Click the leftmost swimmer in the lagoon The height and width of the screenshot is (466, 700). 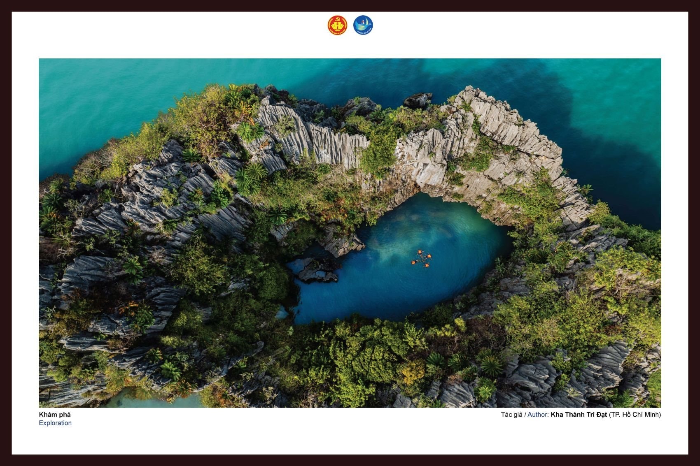(x=413, y=262)
